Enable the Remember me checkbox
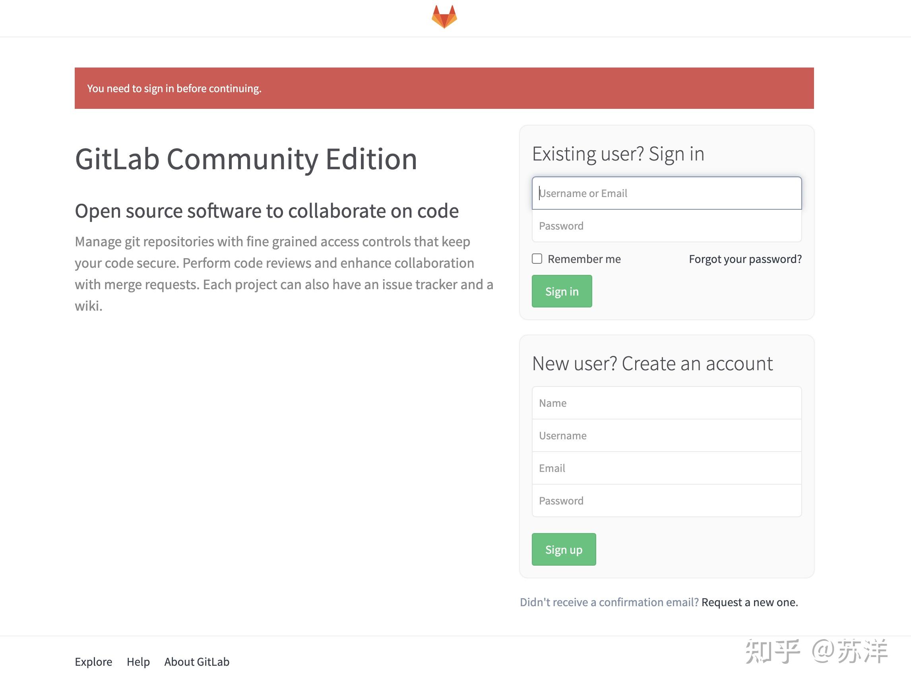The height and width of the screenshot is (688, 911). [537, 259]
